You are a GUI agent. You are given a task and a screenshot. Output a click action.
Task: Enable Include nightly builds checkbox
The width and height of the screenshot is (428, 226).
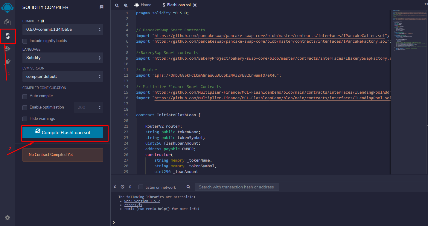pyautogui.click(x=25, y=41)
